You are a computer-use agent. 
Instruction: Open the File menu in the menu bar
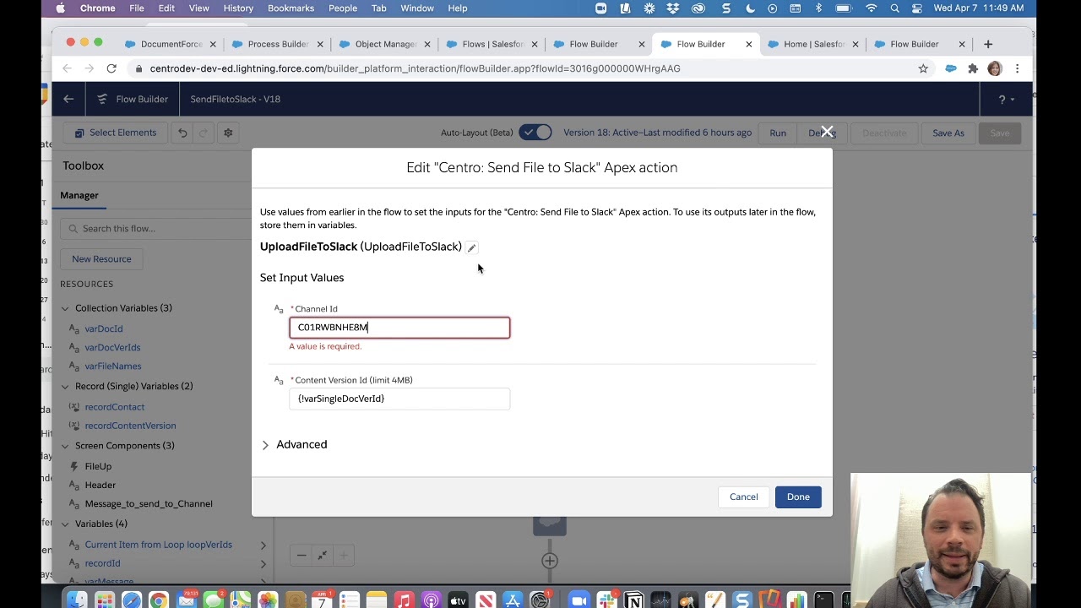(x=137, y=8)
